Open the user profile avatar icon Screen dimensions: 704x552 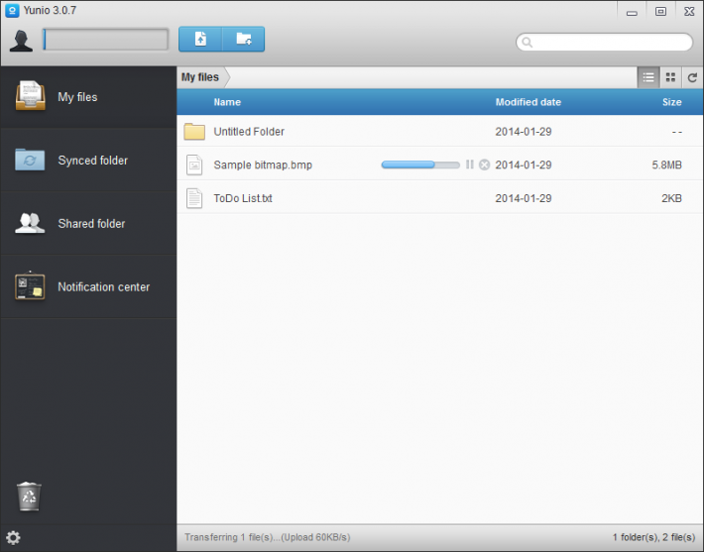pos(21,41)
